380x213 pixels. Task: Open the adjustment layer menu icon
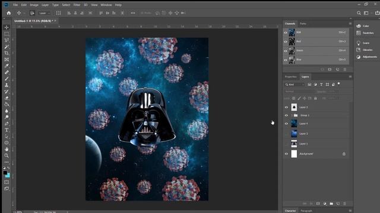pos(325,204)
